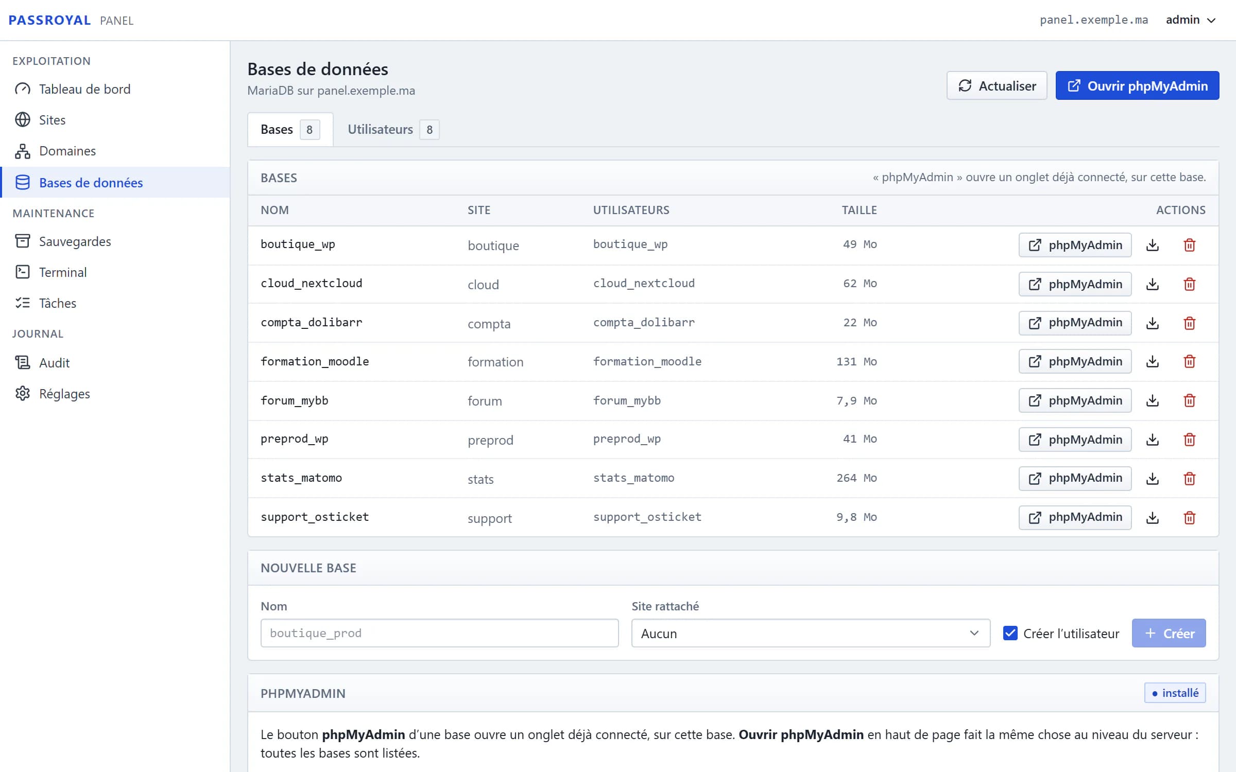Download the stats_matomo database dump
Screen dimensions: 1236x772
click(x=1153, y=479)
